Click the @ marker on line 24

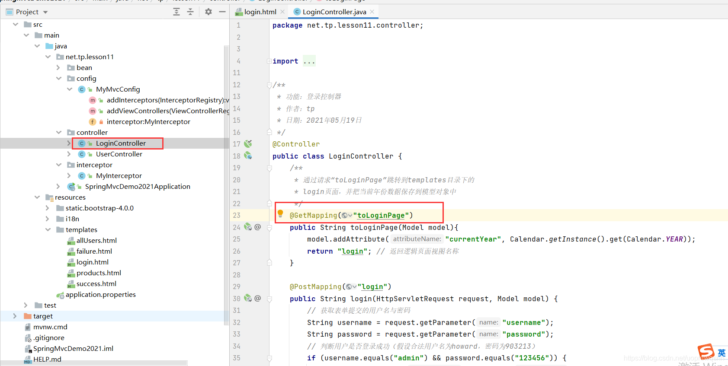tap(258, 227)
